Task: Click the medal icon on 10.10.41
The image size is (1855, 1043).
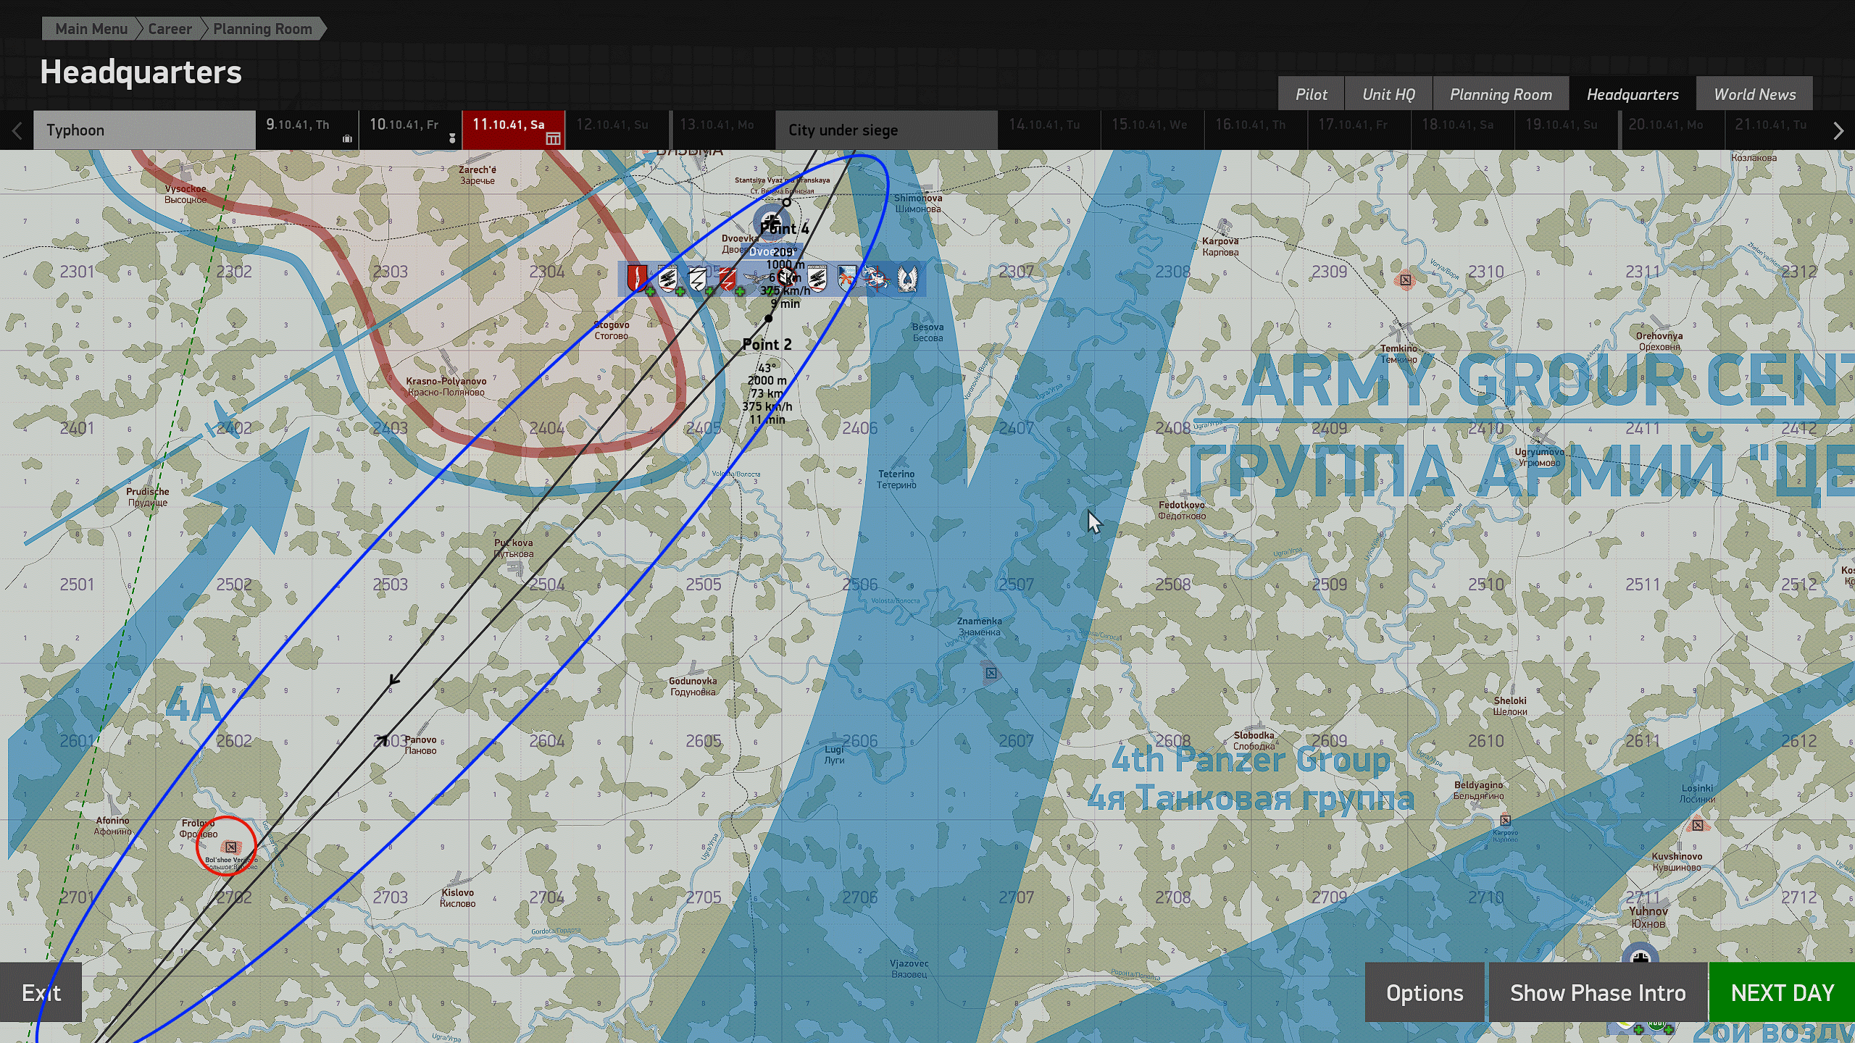Action: (452, 138)
